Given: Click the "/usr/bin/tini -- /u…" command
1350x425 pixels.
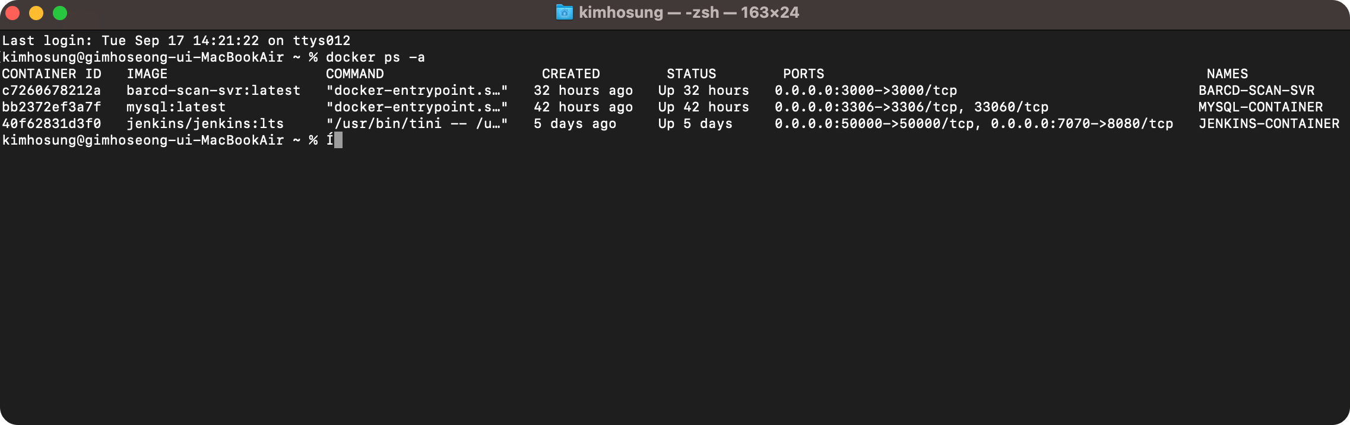Looking at the screenshot, I should click(x=417, y=124).
